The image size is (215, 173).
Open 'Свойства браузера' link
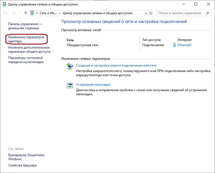[x=22, y=165]
